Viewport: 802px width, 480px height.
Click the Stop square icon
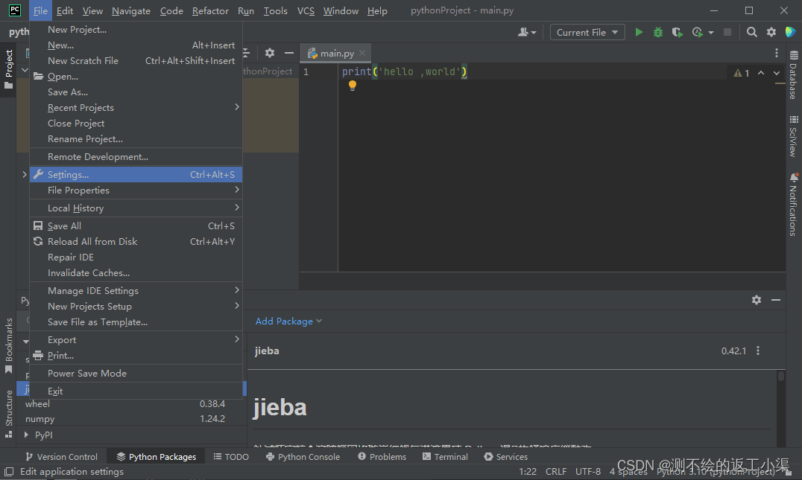727,32
